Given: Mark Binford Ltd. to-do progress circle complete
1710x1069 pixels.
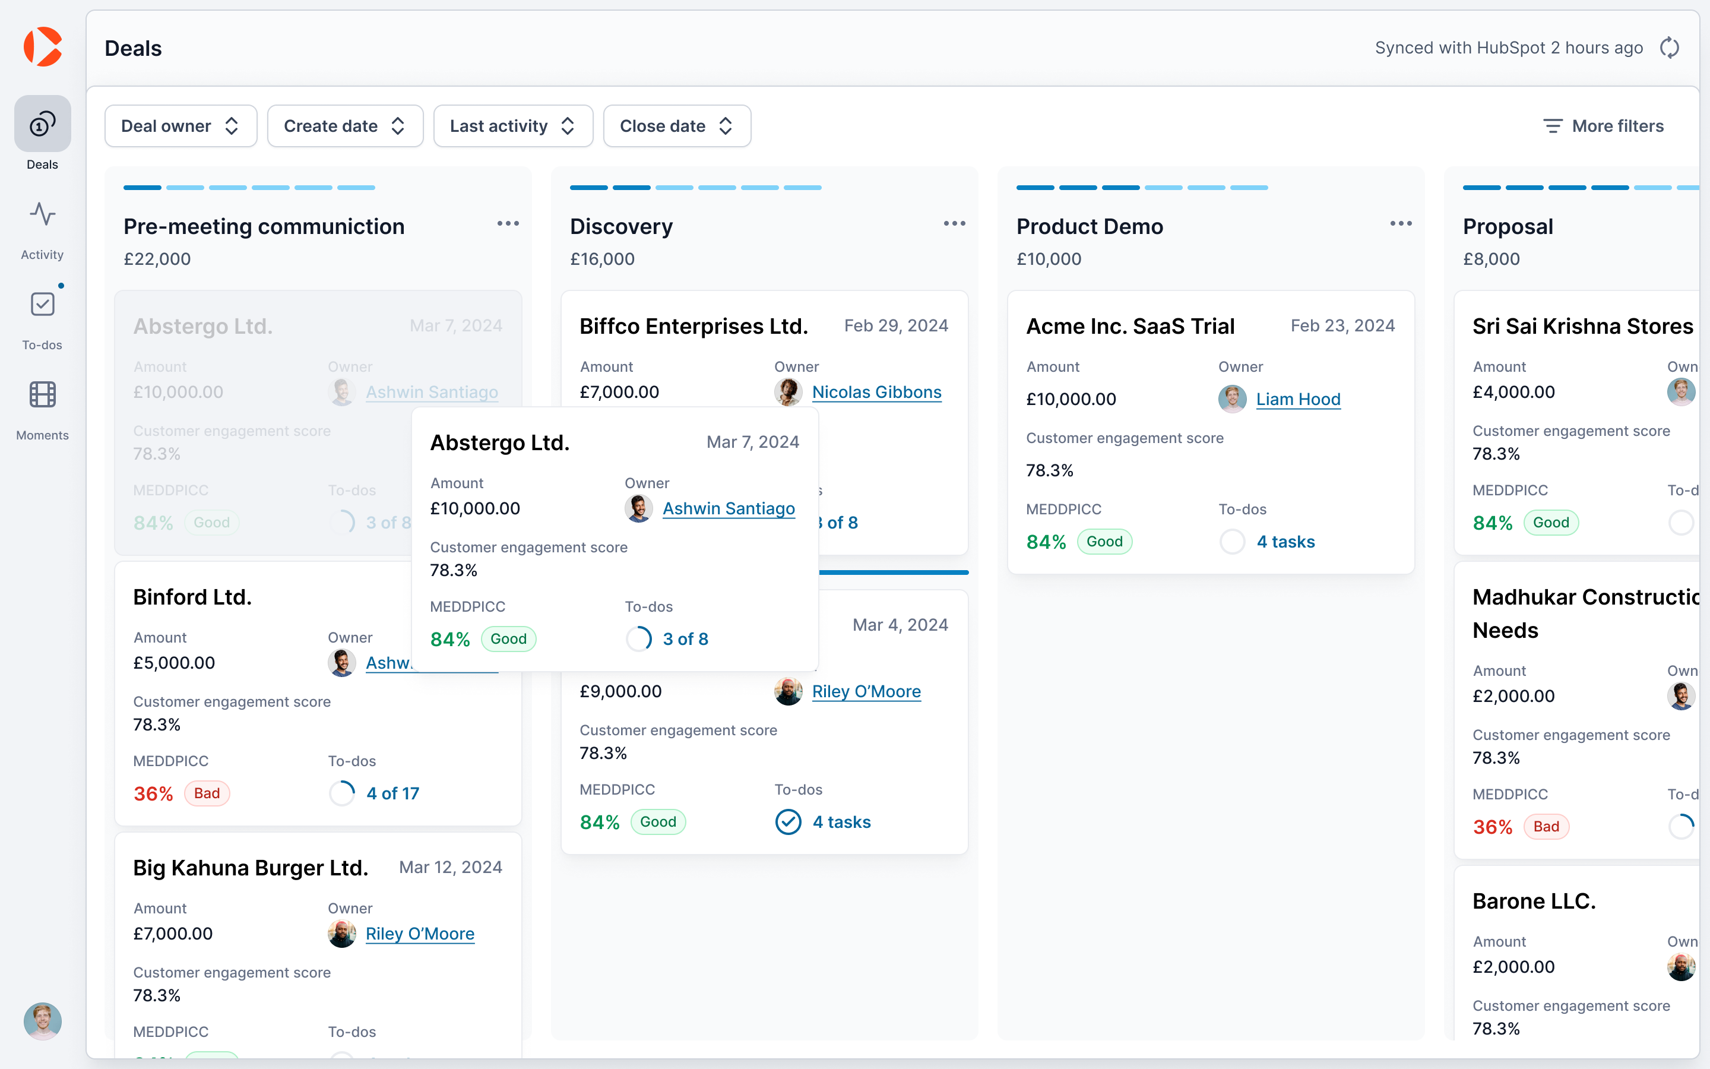Looking at the screenshot, I should pos(341,793).
